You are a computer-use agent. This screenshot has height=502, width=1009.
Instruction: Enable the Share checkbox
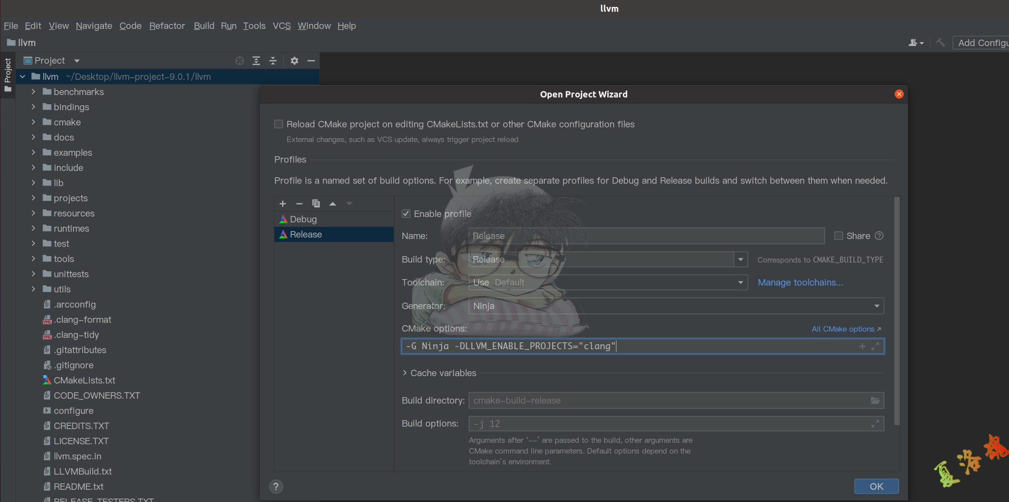[838, 236]
